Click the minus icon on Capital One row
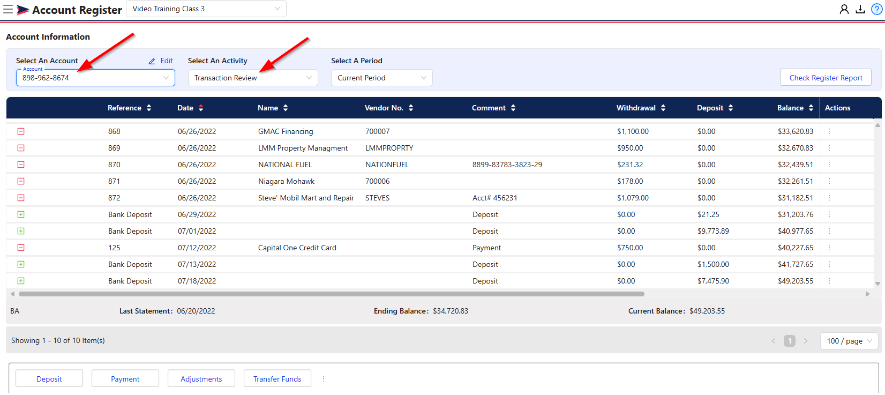This screenshot has height=395, width=885. (21, 248)
